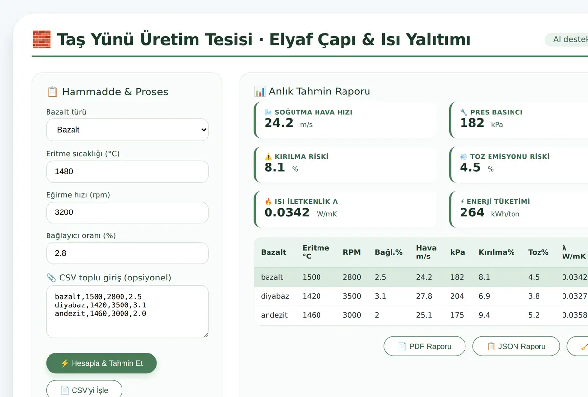This screenshot has height=397, width=588.
Task: Click the wind icon on Soğutma Hava Hızı
Action: pyautogui.click(x=268, y=112)
